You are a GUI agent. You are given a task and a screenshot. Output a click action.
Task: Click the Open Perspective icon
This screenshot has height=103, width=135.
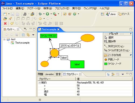102,14
